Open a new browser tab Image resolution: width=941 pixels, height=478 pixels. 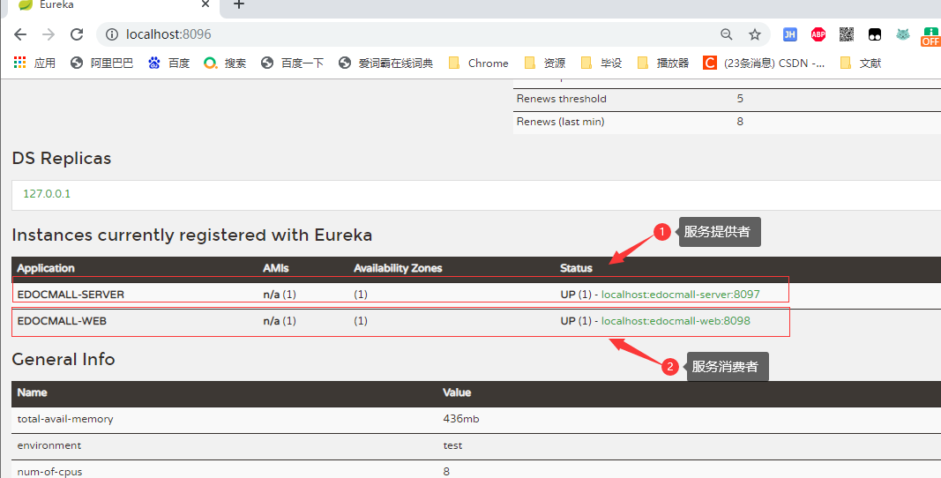click(x=238, y=5)
